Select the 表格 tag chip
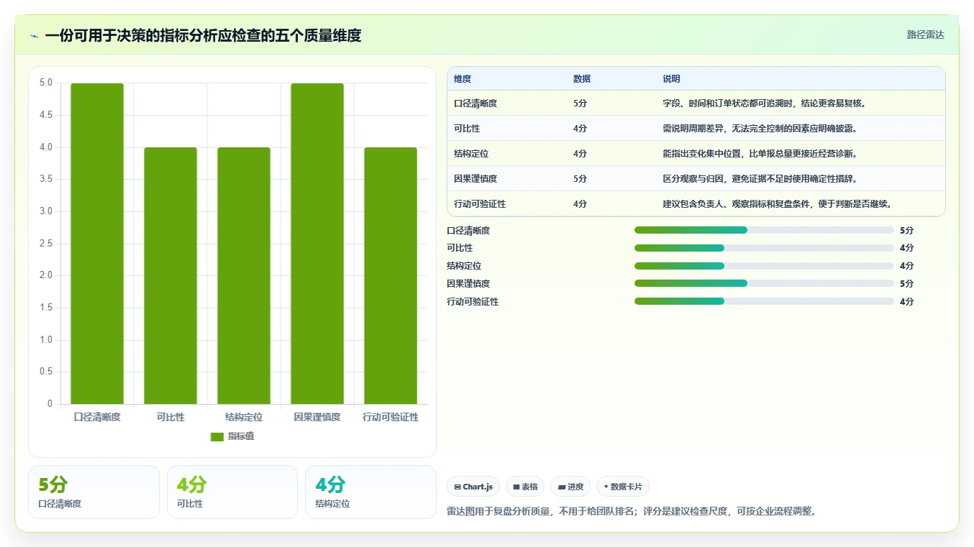974x547 pixels. (x=525, y=487)
